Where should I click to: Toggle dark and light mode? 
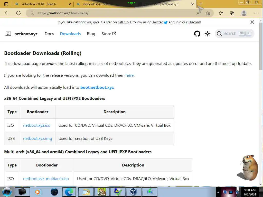pyautogui.click(x=208, y=34)
